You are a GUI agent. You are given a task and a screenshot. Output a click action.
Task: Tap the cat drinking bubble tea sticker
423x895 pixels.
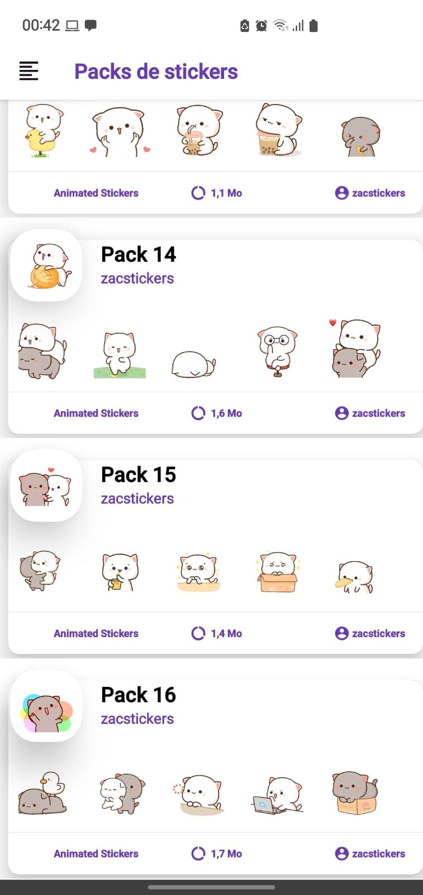click(199, 130)
